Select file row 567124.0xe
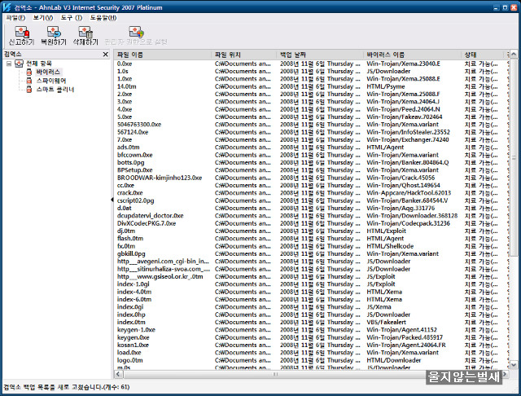This screenshot has height=396, width=521. [x=311, y=132]
